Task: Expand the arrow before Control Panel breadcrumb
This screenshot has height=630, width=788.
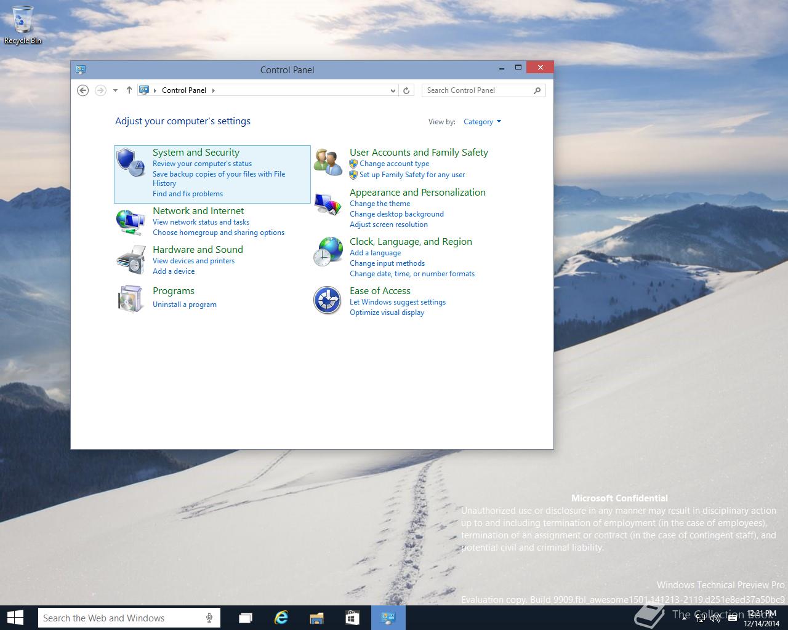Action: [x=155, y=90]
